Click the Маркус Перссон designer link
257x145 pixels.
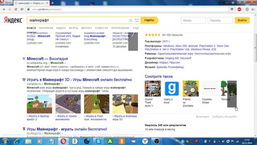[x=169, y=63]
